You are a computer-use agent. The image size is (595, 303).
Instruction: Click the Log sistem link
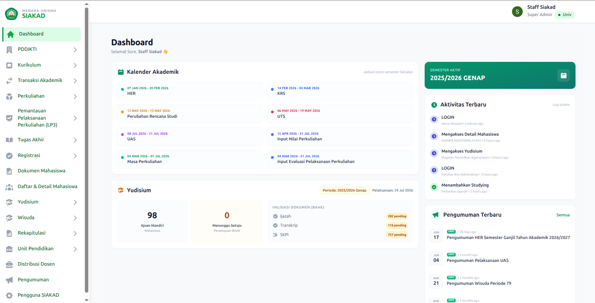[561, 105]
